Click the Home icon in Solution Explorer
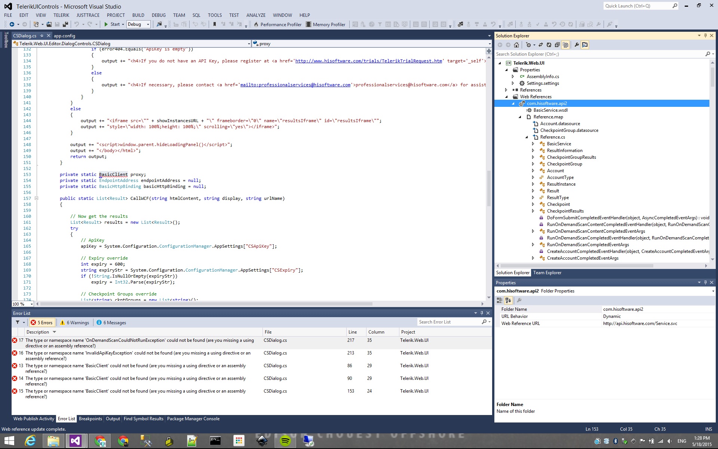The image size is (718, 449). (x=516, y=45)
